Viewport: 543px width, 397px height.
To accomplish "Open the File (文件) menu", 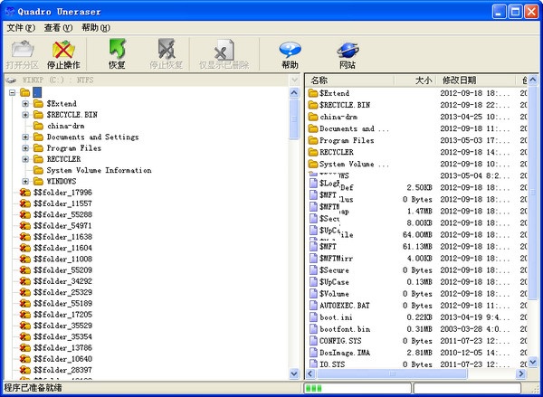I will [20, 28].
